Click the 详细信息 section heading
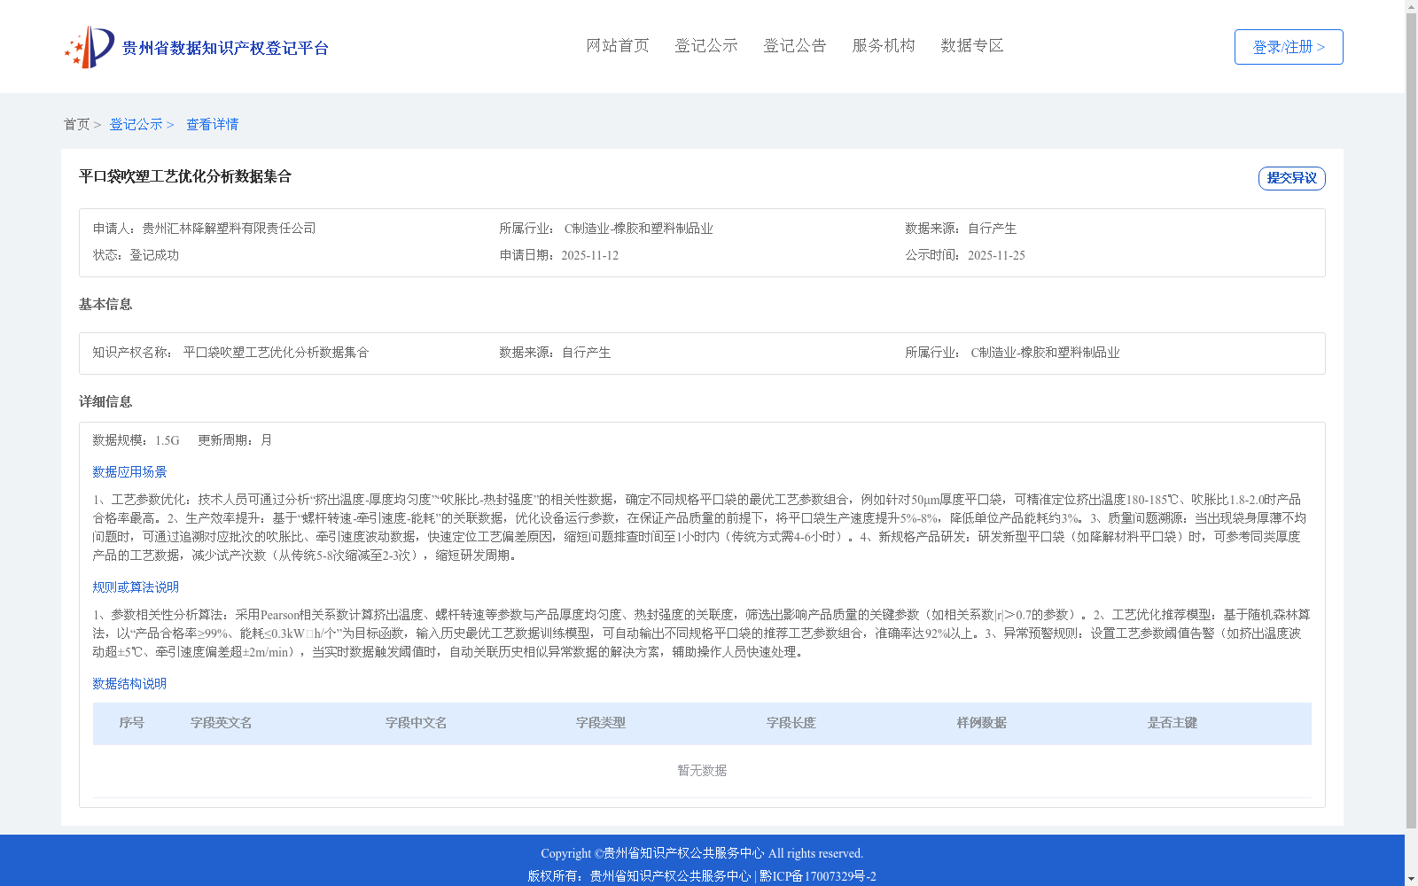Viewport: 1418px width, 886px height. [x=105, y=401]
